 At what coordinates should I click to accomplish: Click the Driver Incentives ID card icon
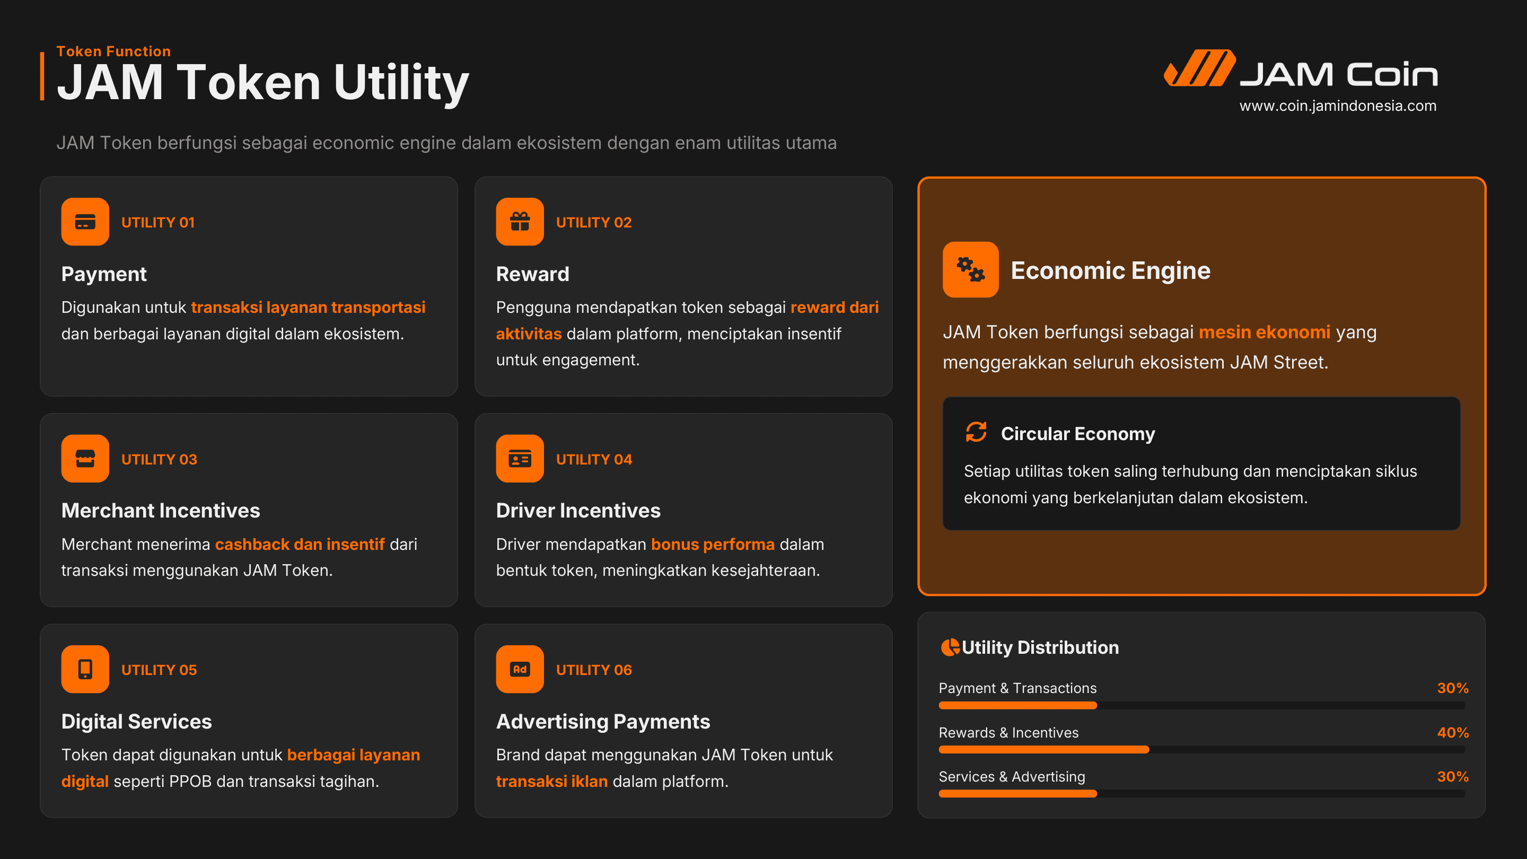pyautogui.click(x=520, y=458)
